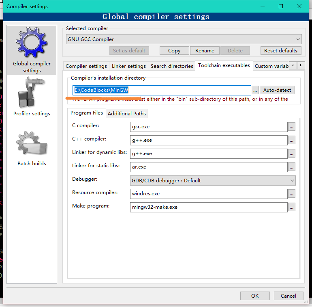Screen dimensions: 312x307
Task: Select Toolchain executables tab
Action: (224, 65)
